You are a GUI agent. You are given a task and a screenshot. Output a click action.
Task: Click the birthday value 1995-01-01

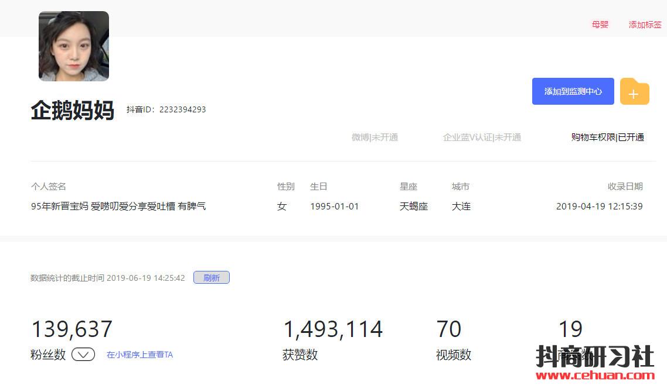(x=334, y=207)
